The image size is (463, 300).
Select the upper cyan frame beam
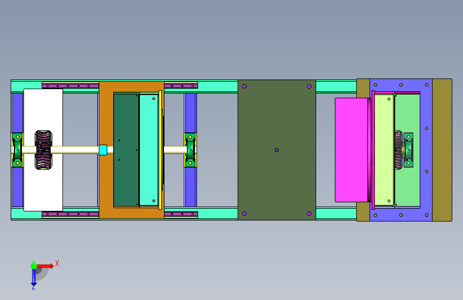[x=218, y=86]
